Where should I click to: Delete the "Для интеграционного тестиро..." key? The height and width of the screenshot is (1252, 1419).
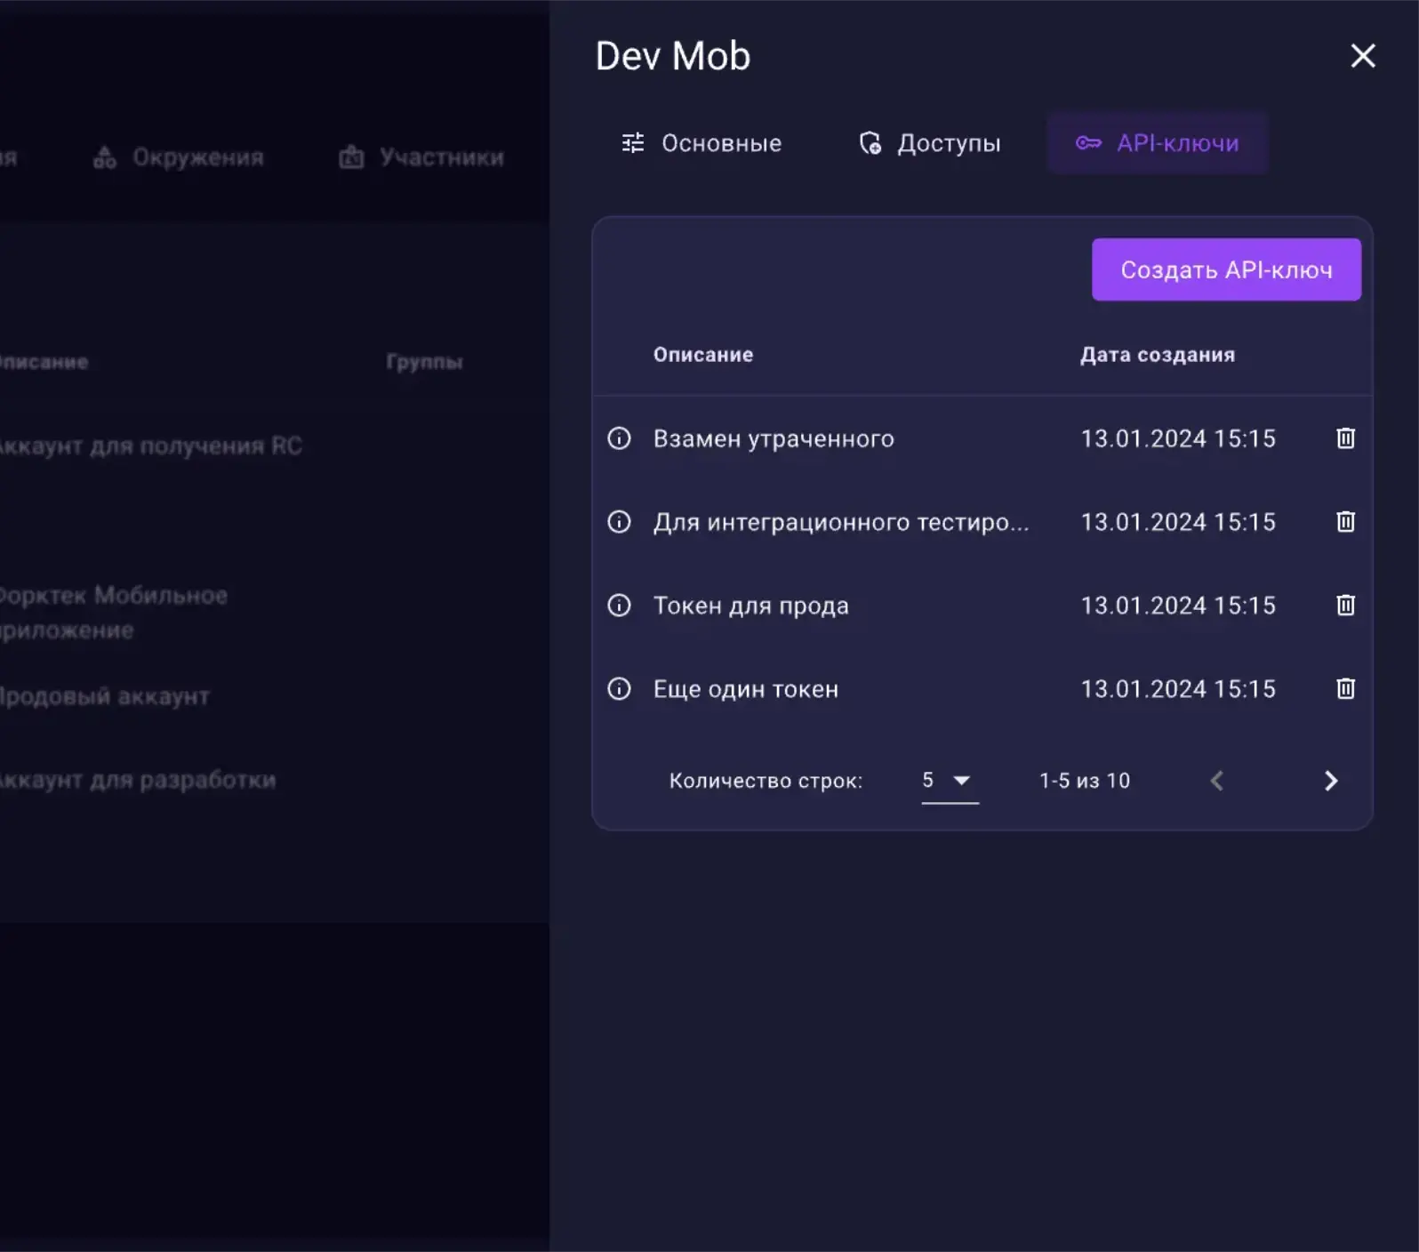pos(1345,522)
